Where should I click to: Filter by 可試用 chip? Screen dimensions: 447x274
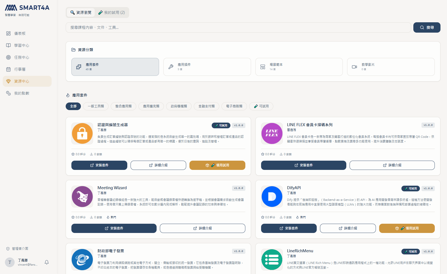click(x=261, y=106)
